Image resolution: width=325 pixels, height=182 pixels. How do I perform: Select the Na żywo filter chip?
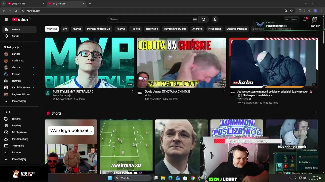pyautogui.click(x=121, y=29)
